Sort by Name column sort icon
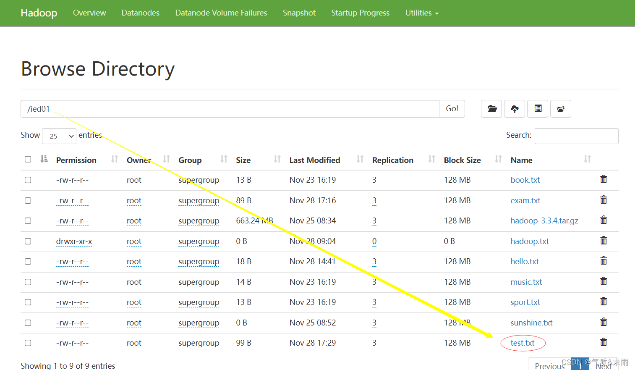 (x=588, y=159)
